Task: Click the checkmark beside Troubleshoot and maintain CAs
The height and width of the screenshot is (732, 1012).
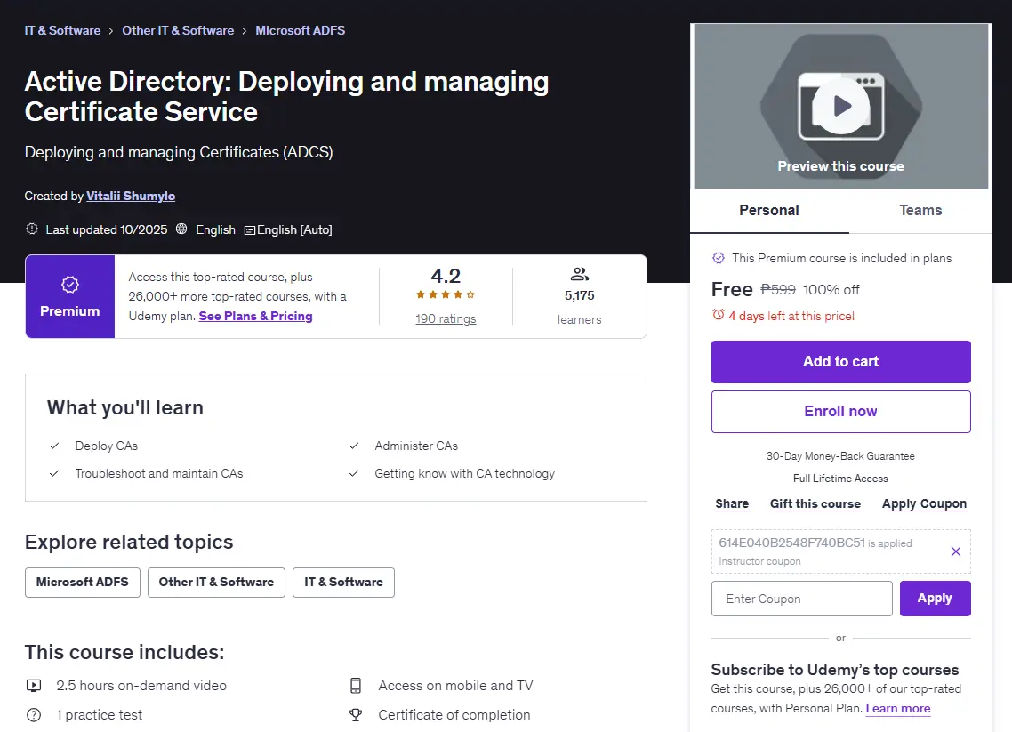Action: tap(54, 474)
